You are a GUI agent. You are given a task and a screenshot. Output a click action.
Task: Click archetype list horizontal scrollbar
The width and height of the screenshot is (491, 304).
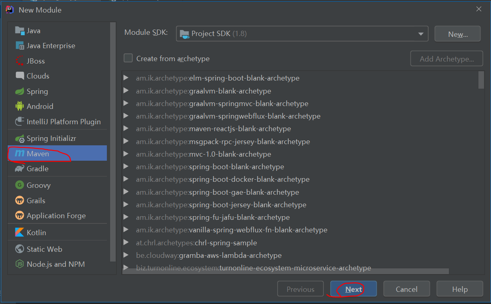286,271
